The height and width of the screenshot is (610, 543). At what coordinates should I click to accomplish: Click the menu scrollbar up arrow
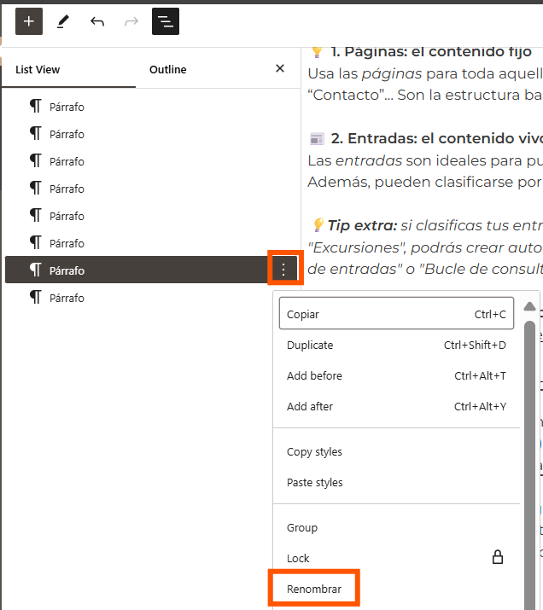530,306
